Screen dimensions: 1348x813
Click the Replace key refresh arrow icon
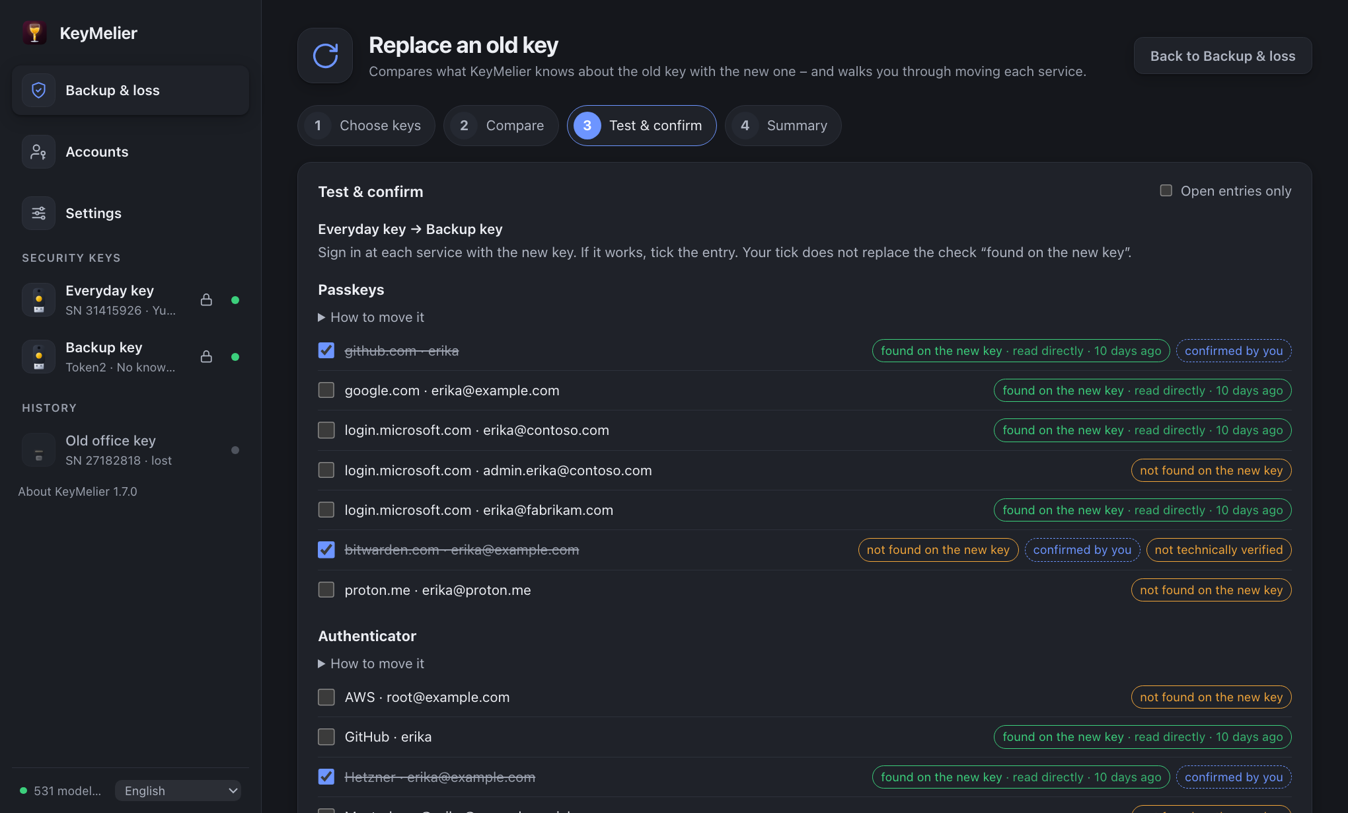(325, 56)
